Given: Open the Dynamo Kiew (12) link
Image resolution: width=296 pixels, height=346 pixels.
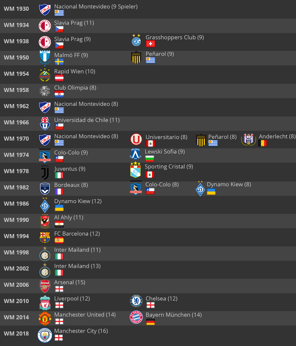Looking at the screenshot, I should point(78,201).
